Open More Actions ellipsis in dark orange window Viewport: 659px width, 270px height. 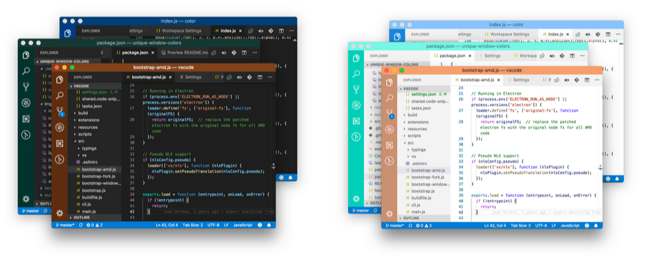tap(270, 77)
